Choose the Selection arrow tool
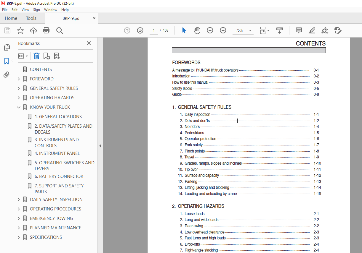 point(184,30)
